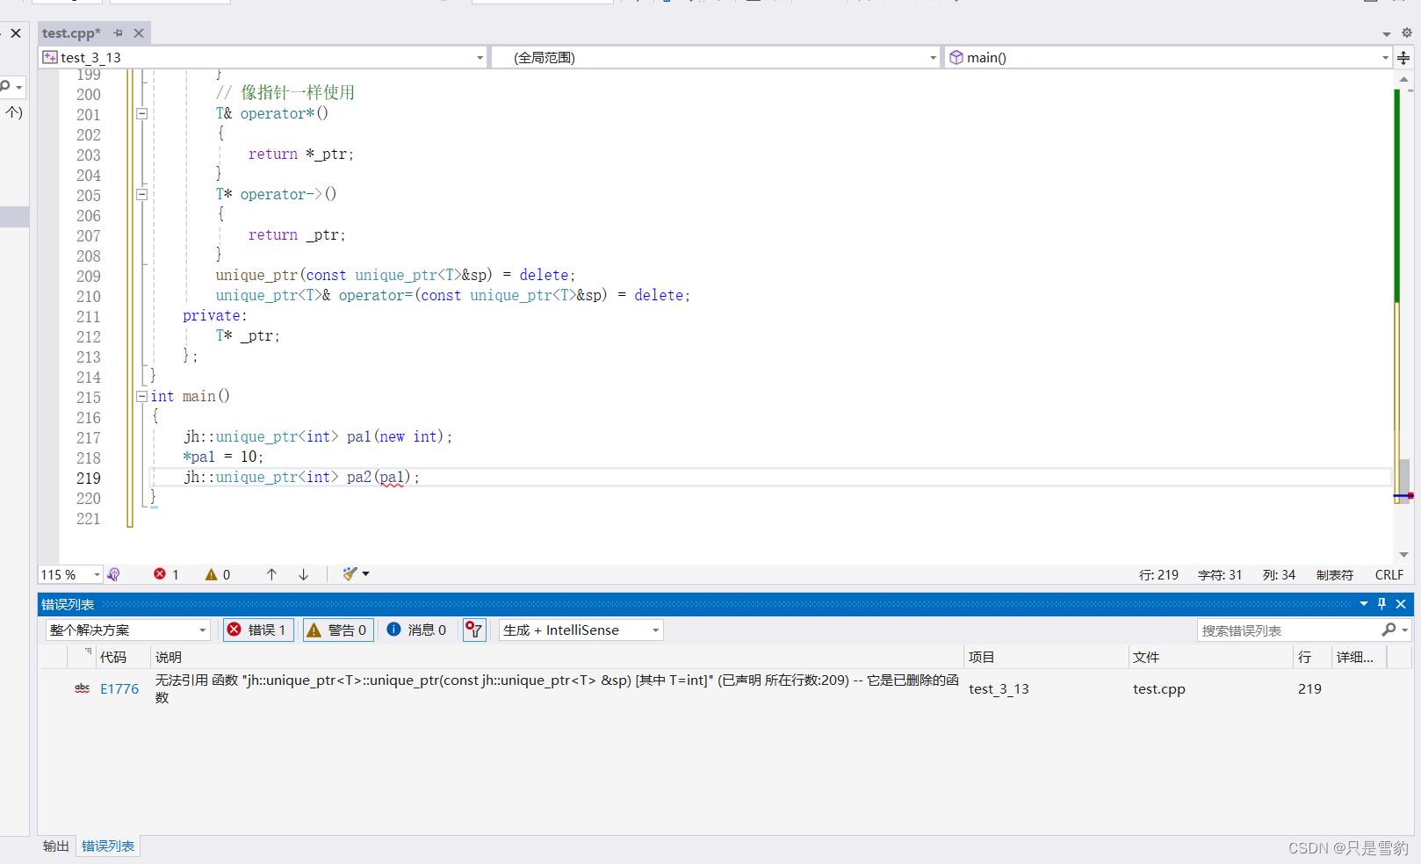Open the tab list dropdown arrow

(1387, 34)
